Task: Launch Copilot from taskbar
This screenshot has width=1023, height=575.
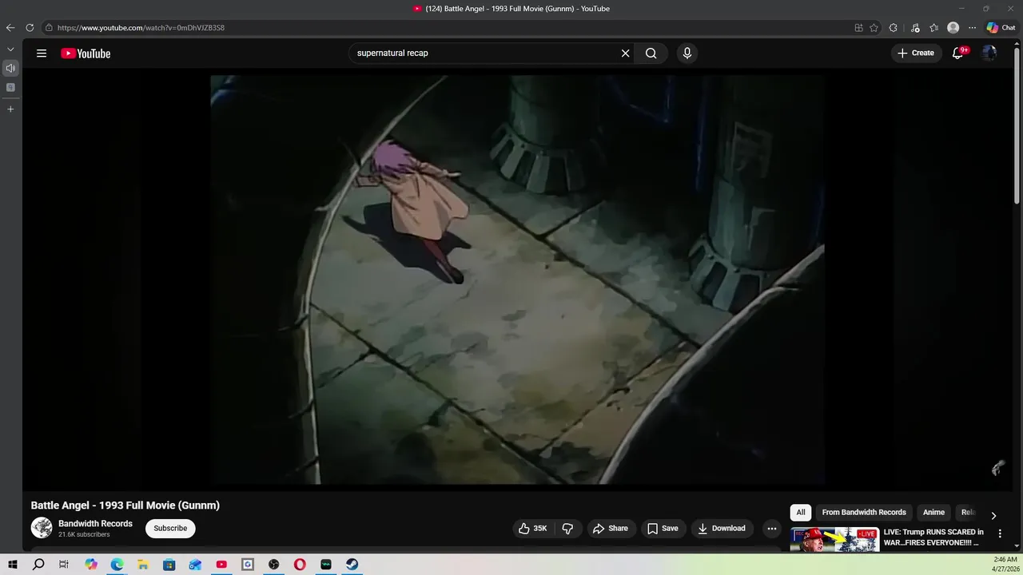Action: point(91,565)
